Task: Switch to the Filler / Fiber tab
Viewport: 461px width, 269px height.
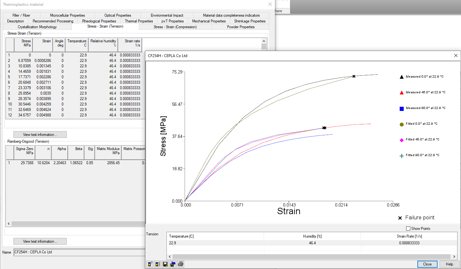Action: (21, 15)
